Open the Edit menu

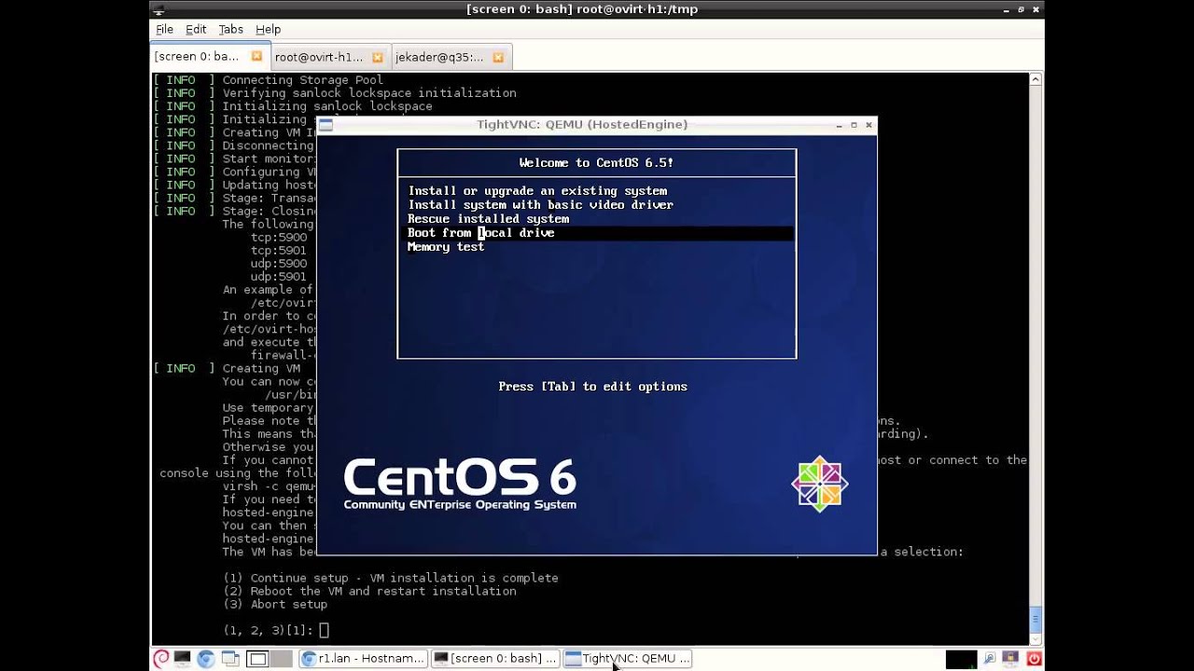click(196, 30)
